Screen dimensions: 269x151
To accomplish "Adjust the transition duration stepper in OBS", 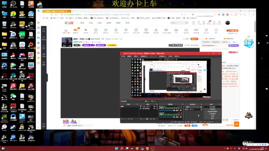I will (x=201, y=109).
